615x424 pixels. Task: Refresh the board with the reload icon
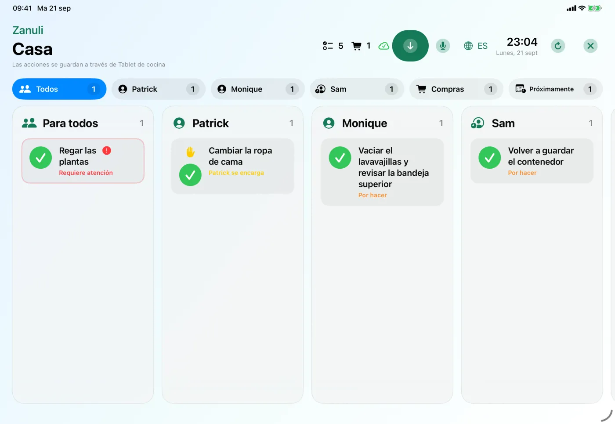(x=558, y=46)
